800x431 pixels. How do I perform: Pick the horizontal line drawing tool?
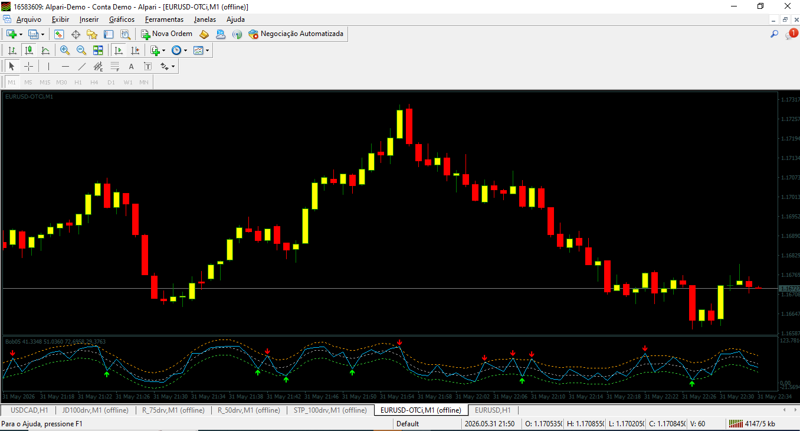pos(65,66)
